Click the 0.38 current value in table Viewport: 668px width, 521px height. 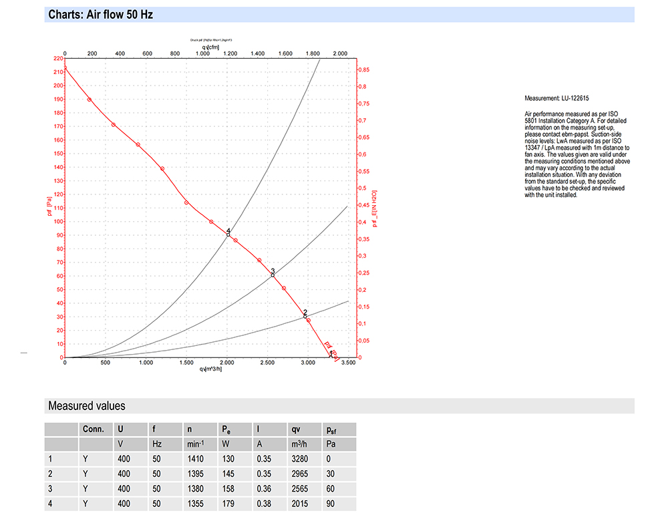click(x=265, y=503)
